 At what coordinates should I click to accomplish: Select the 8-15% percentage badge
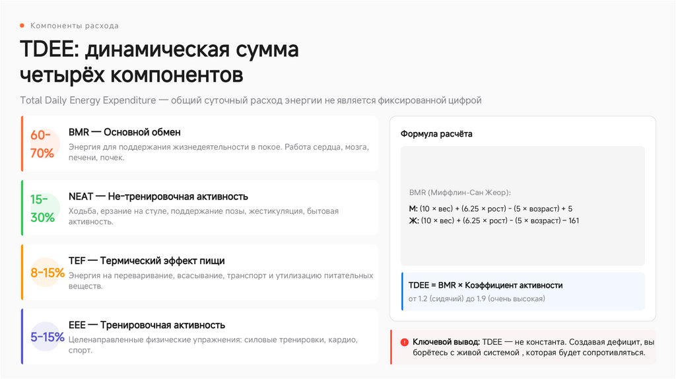48,273
